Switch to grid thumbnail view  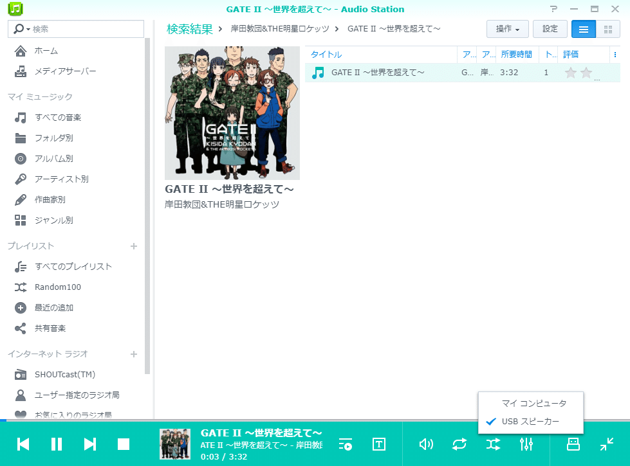click(608, 30)
